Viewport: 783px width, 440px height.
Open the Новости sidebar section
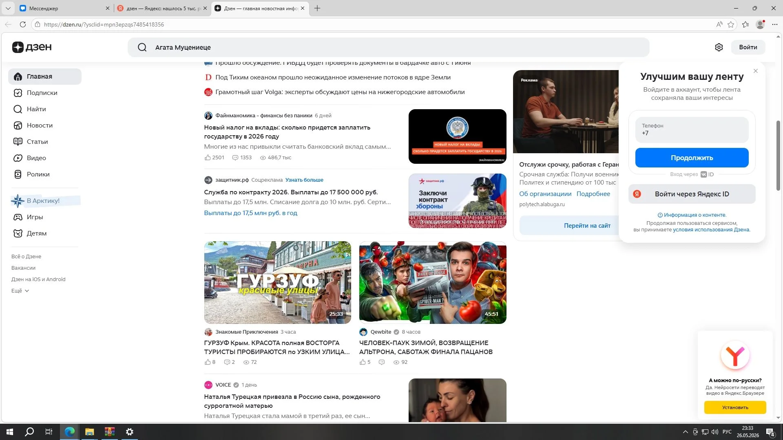pos(45,125)
